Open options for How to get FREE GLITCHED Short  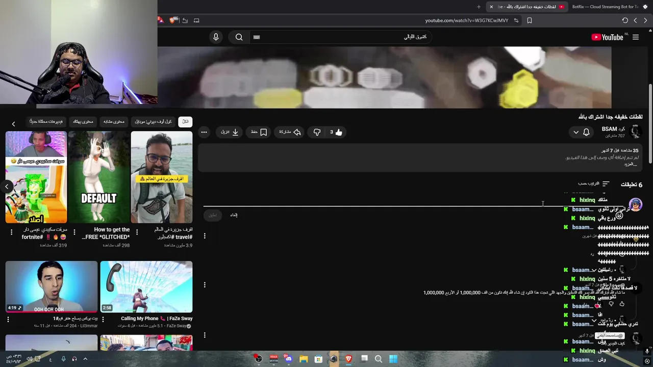click(74, 232)
